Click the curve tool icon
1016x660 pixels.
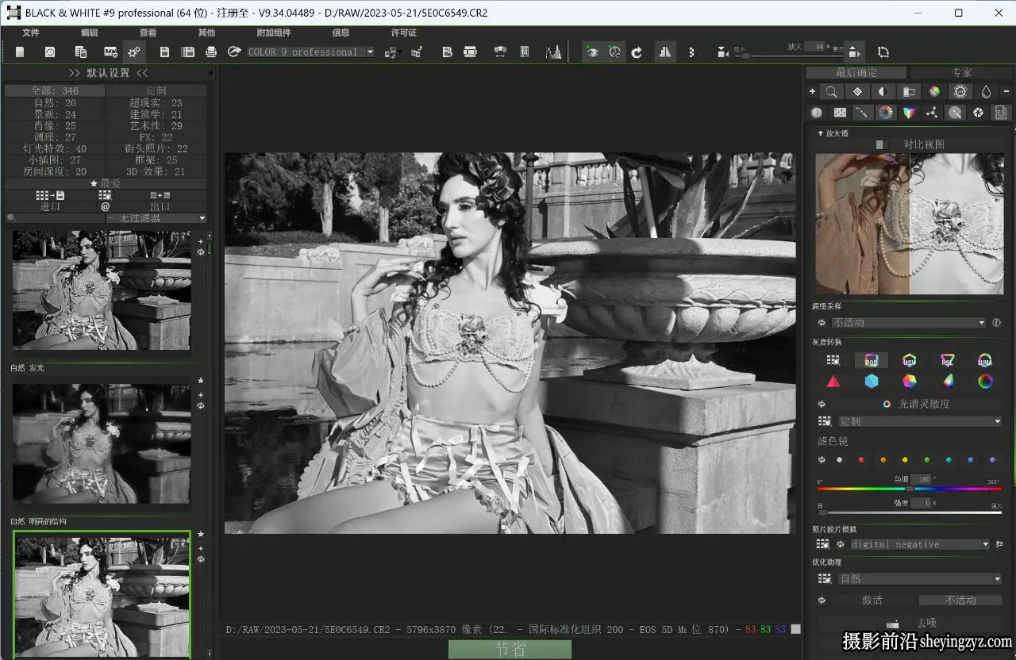pyautogui.click(x=862, y=113)
